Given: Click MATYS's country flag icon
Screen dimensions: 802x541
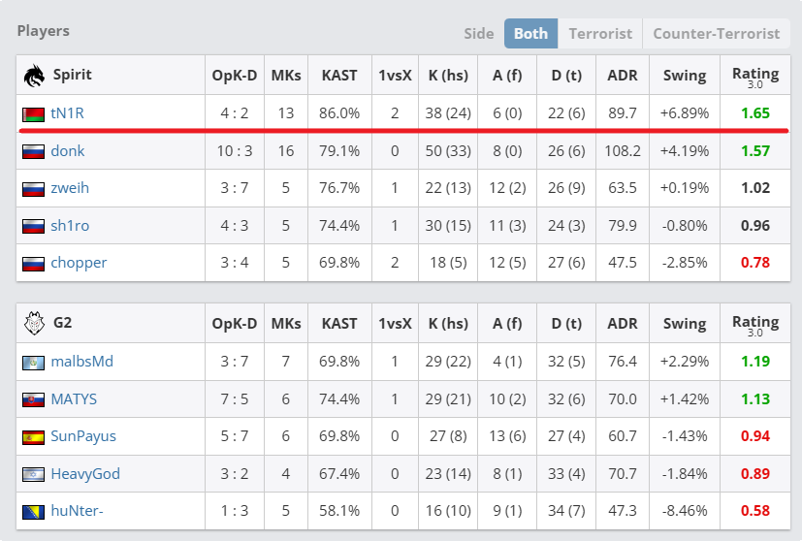Looking at the screenshot, I should [33, 399].
